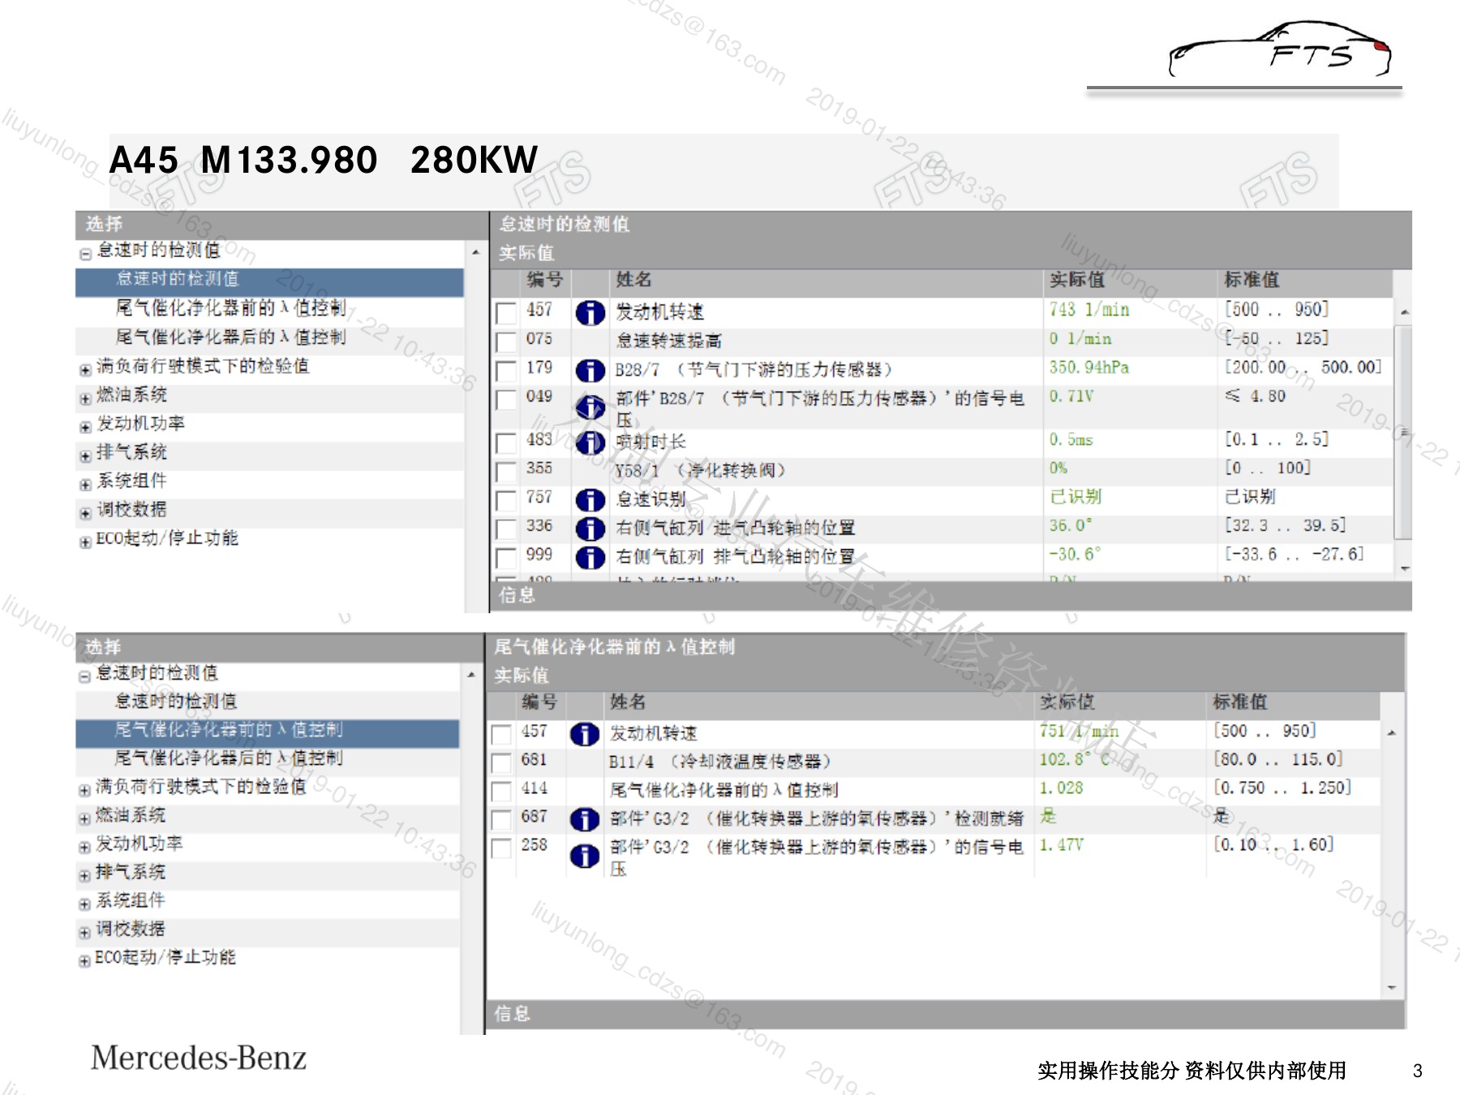Viewport: 1460px width, 1095px height.
Task: Expand 系统组件 in lower tree
Action: [x=84, y=904]
